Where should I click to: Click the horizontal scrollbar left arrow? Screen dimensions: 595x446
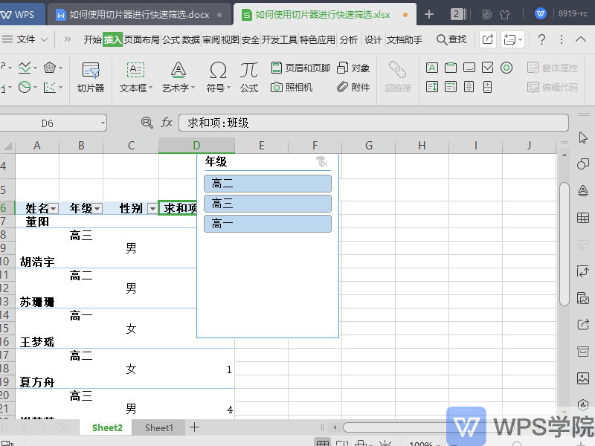pyautogui.click(x=335, y=428)
